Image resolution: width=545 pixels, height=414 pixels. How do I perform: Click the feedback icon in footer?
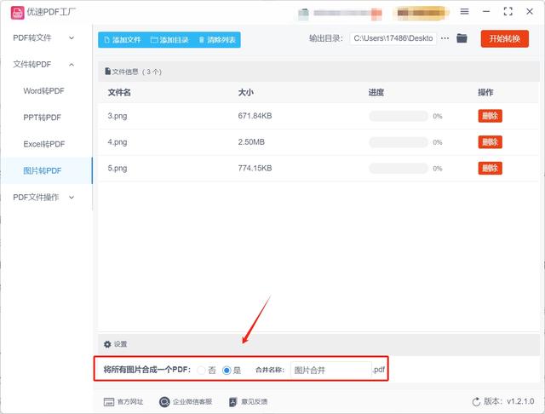pyautogui.click(x=232, y=402)
